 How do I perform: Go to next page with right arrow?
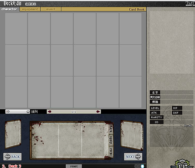click(x=98, y=111)
